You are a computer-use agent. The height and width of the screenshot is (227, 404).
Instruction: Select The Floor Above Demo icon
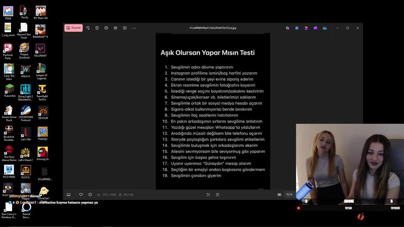9,154
